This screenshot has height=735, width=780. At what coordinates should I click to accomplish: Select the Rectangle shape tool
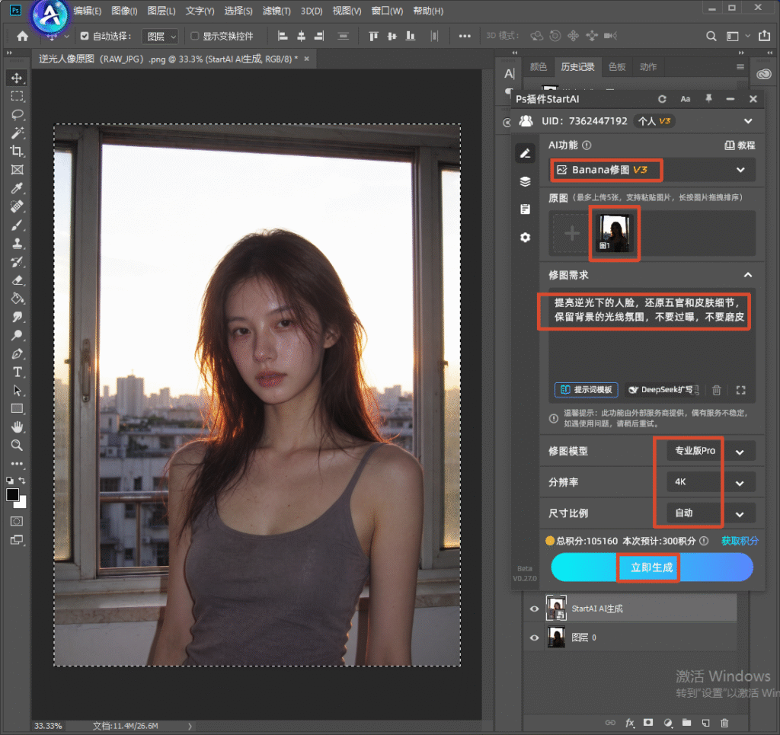17,409
